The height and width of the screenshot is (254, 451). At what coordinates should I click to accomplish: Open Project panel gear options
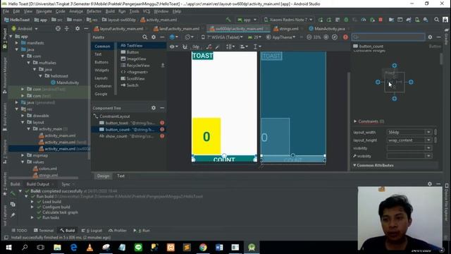tap(78, 28)
